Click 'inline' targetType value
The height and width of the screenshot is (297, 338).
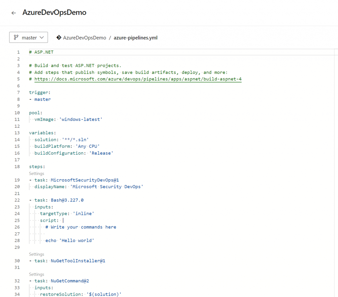click(x=84, y=214)
